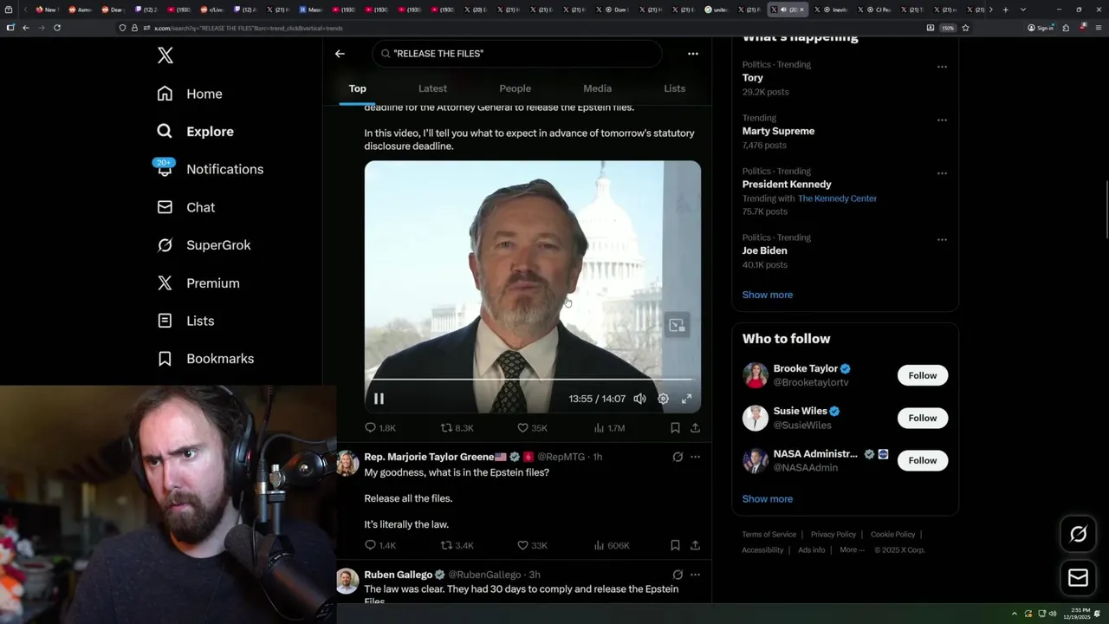
Task: Open the Premium page
Action: coord(198,283)
